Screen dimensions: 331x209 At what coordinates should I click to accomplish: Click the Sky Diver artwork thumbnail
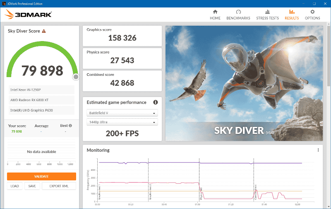click(244, 83)
